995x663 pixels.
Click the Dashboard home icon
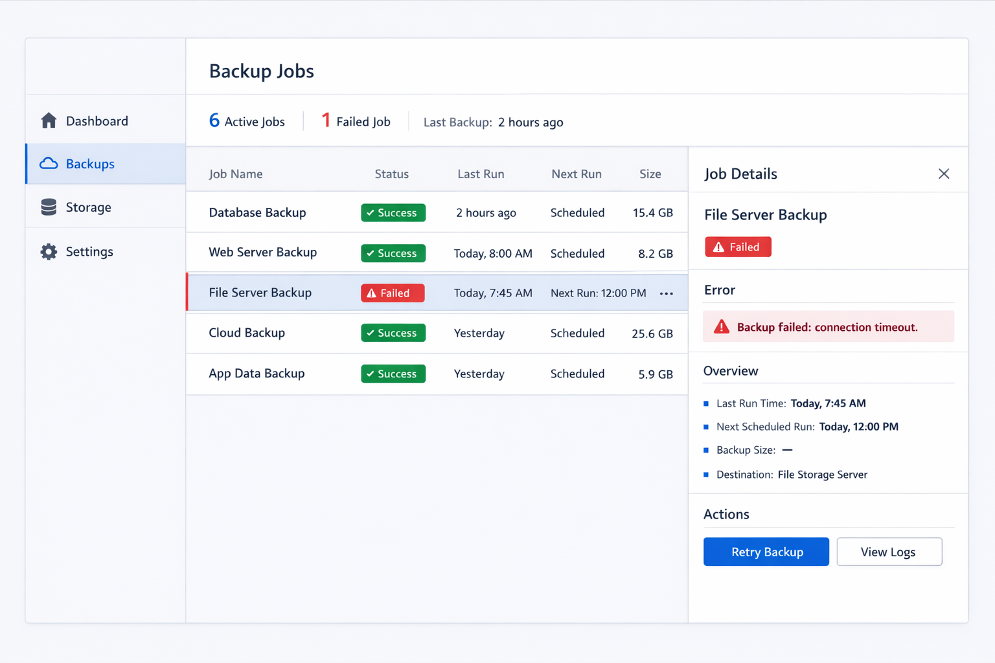49,121
